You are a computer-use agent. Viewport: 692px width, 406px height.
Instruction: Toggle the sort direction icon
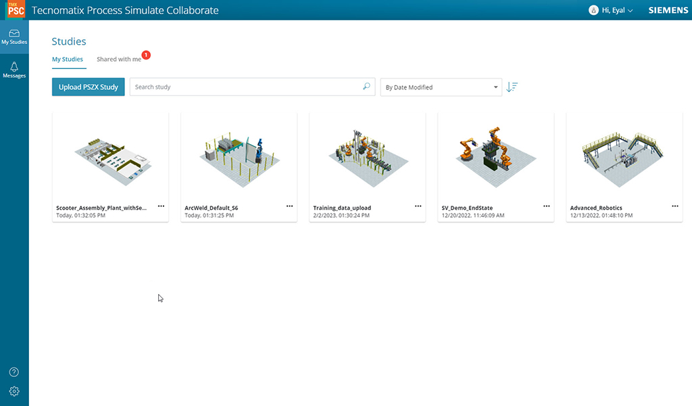pos(512,87)
